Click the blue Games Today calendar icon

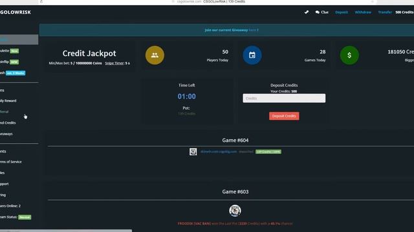(x=252, y=55)
